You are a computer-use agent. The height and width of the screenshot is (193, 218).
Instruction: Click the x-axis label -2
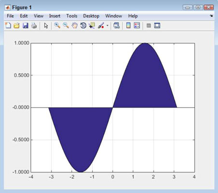click(x=72, y=177)
